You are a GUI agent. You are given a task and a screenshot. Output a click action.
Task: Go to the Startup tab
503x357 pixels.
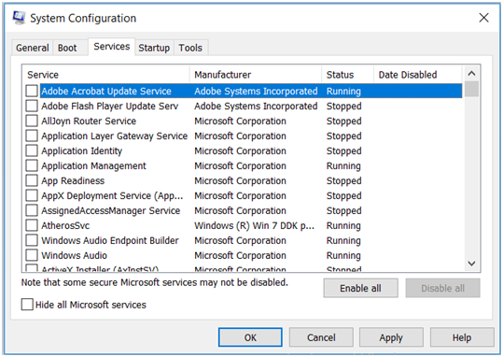[154, 48]
